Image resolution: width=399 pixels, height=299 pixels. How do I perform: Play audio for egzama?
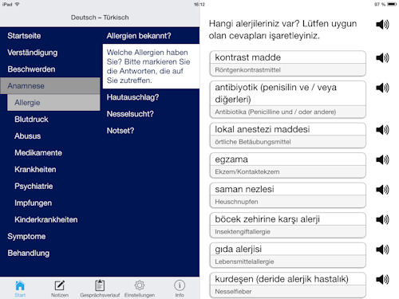coord(382,159)
